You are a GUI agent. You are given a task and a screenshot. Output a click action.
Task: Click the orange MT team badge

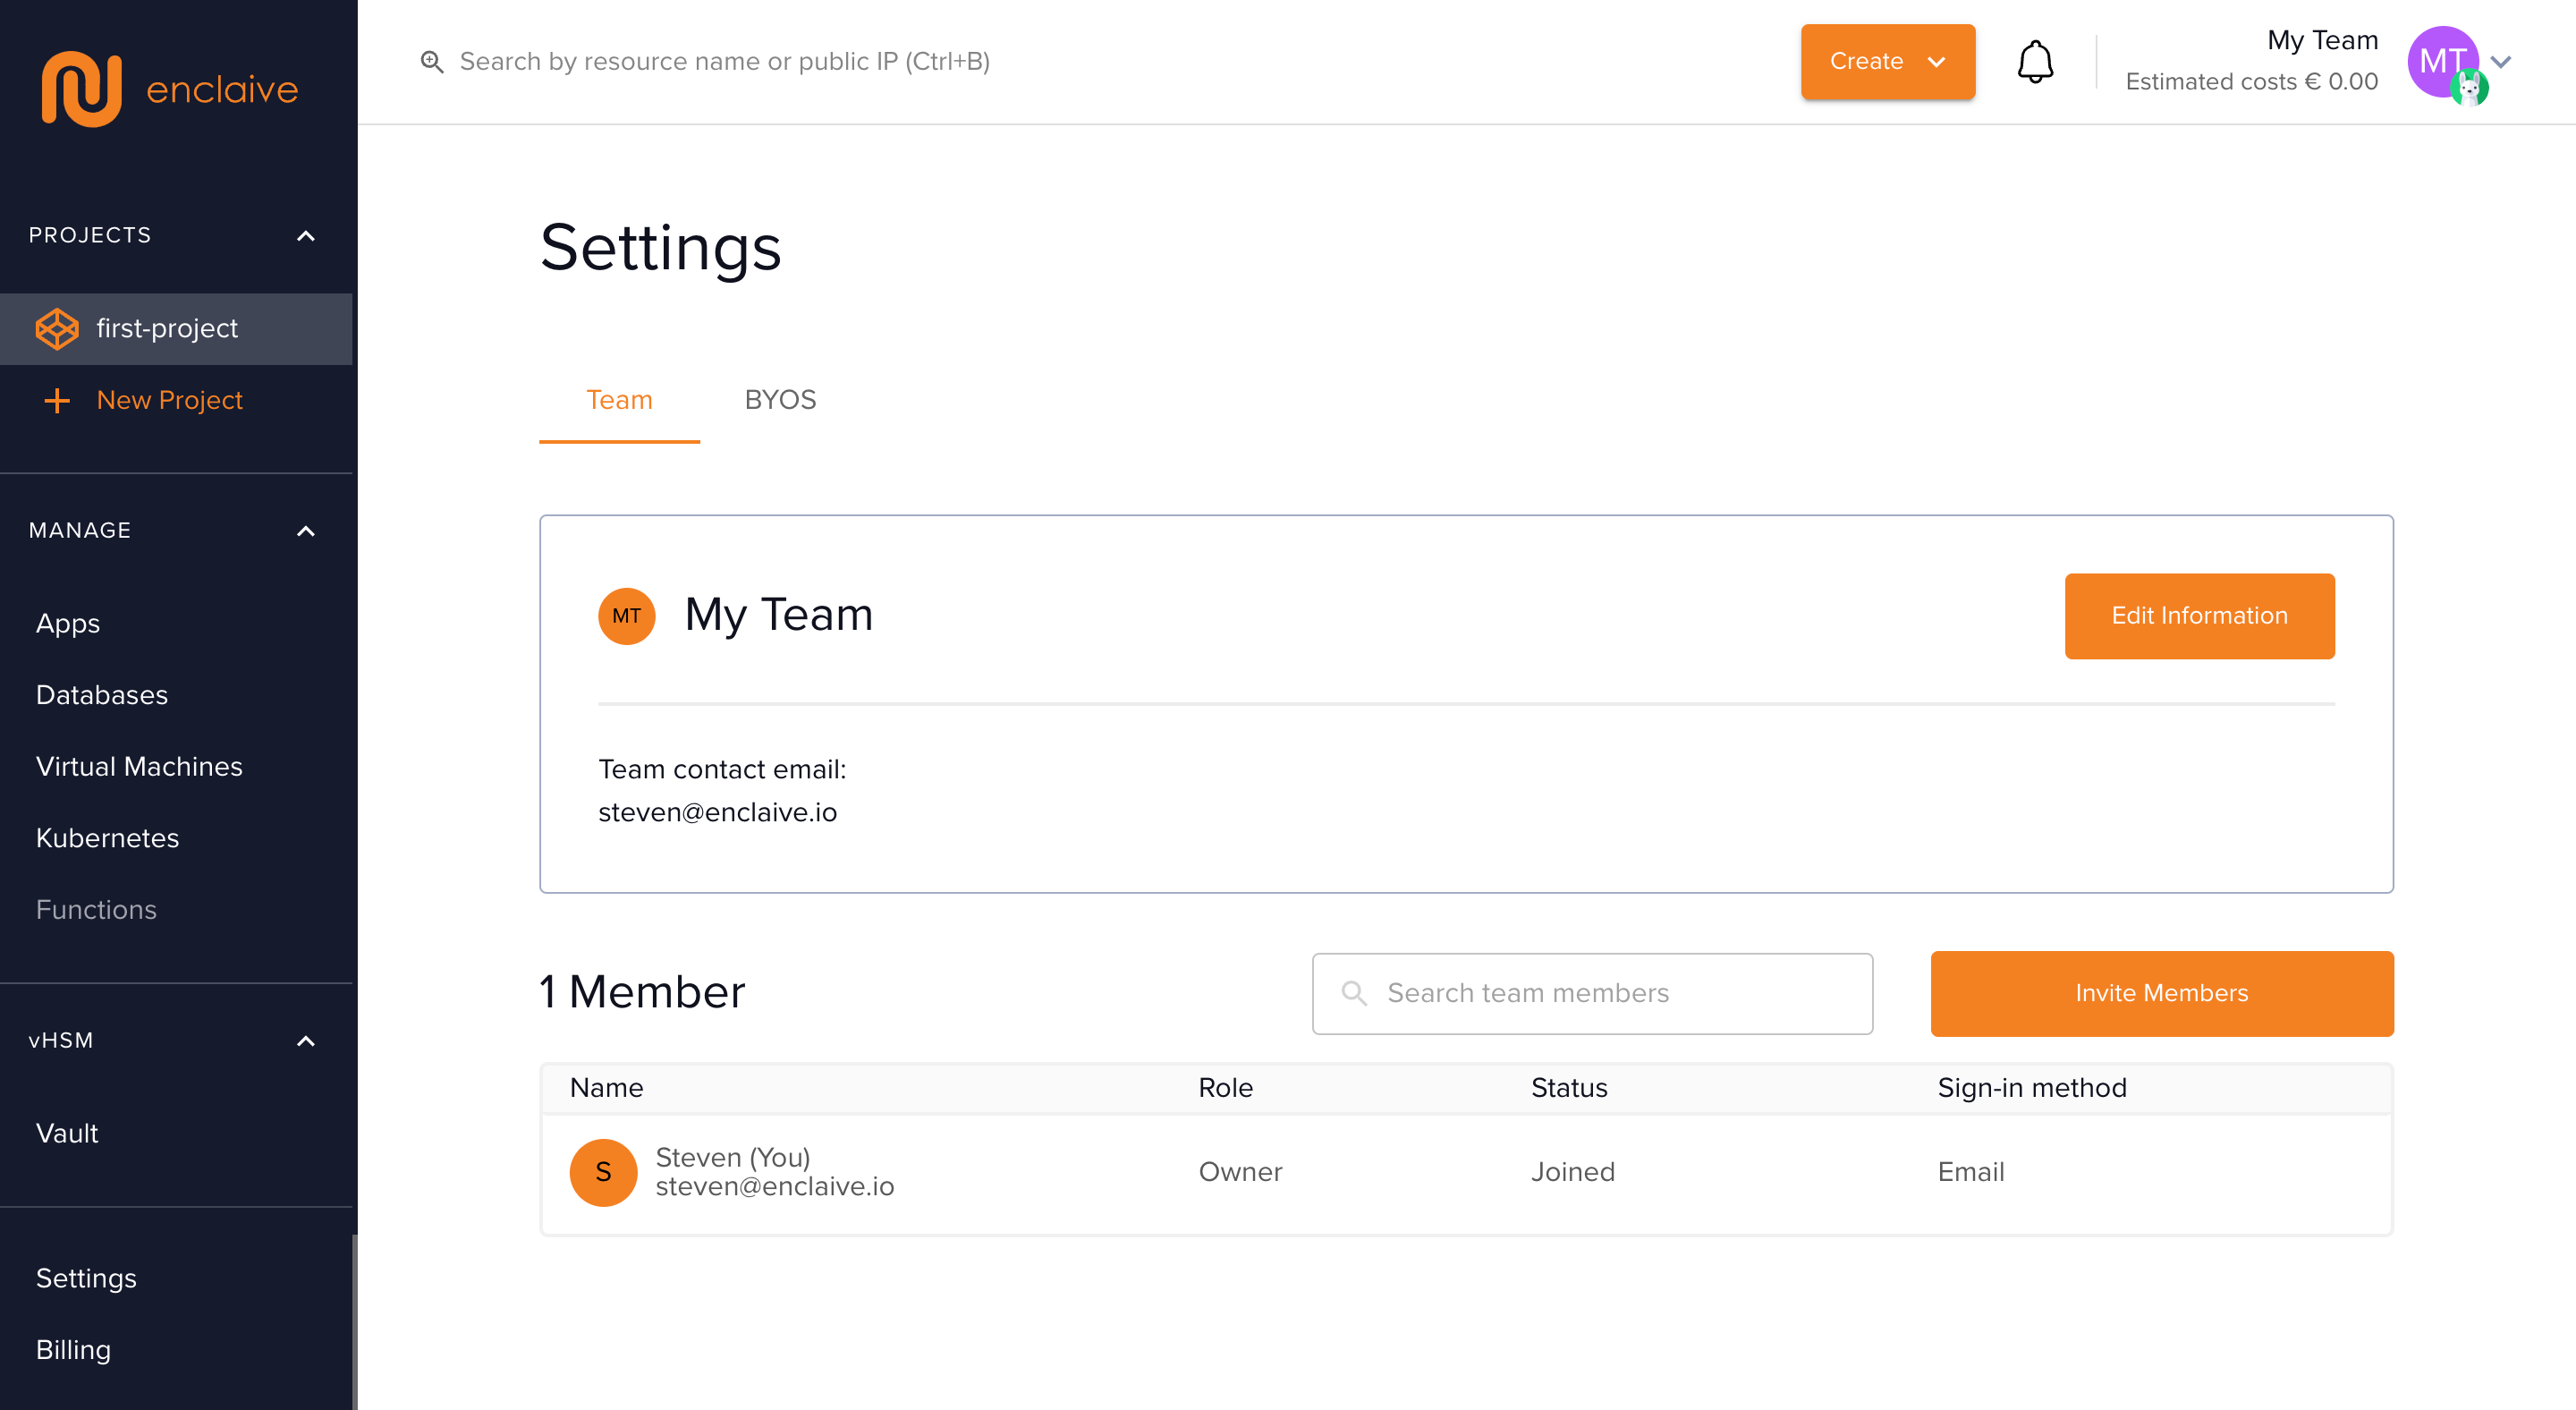pos(626,616)
